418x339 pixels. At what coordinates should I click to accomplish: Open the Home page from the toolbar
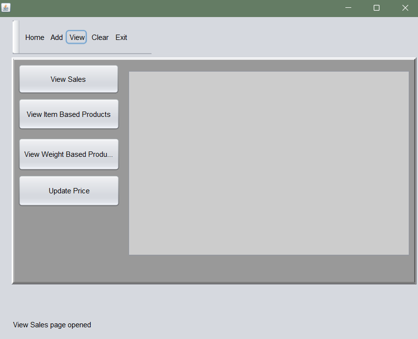(x=34, y=37)
